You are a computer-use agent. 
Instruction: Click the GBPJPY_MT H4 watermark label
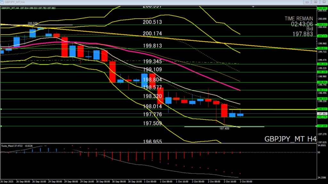pos(290,139)
